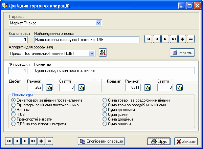This screenshot has width=203, height=149.
Task: Jump to first record in bottom navigator
Action: 9,141
